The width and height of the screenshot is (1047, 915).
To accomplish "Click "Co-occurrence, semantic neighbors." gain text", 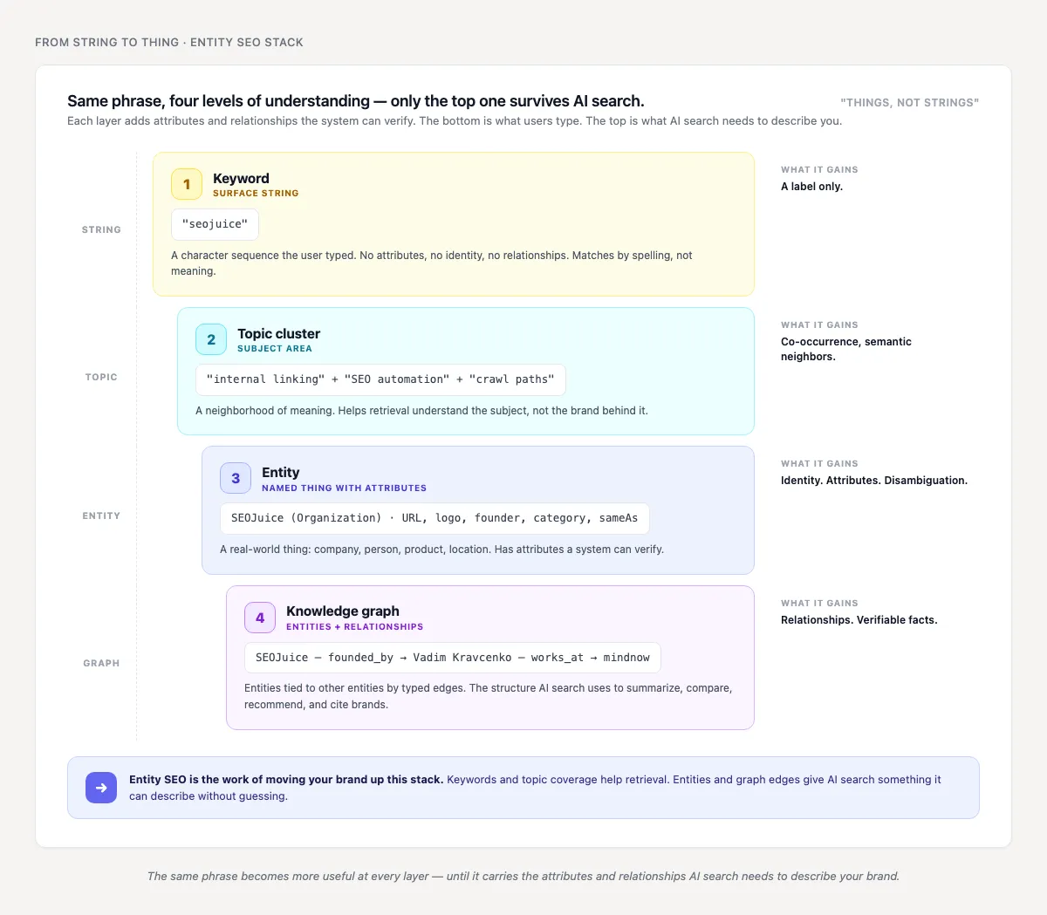I will [846, 349].
